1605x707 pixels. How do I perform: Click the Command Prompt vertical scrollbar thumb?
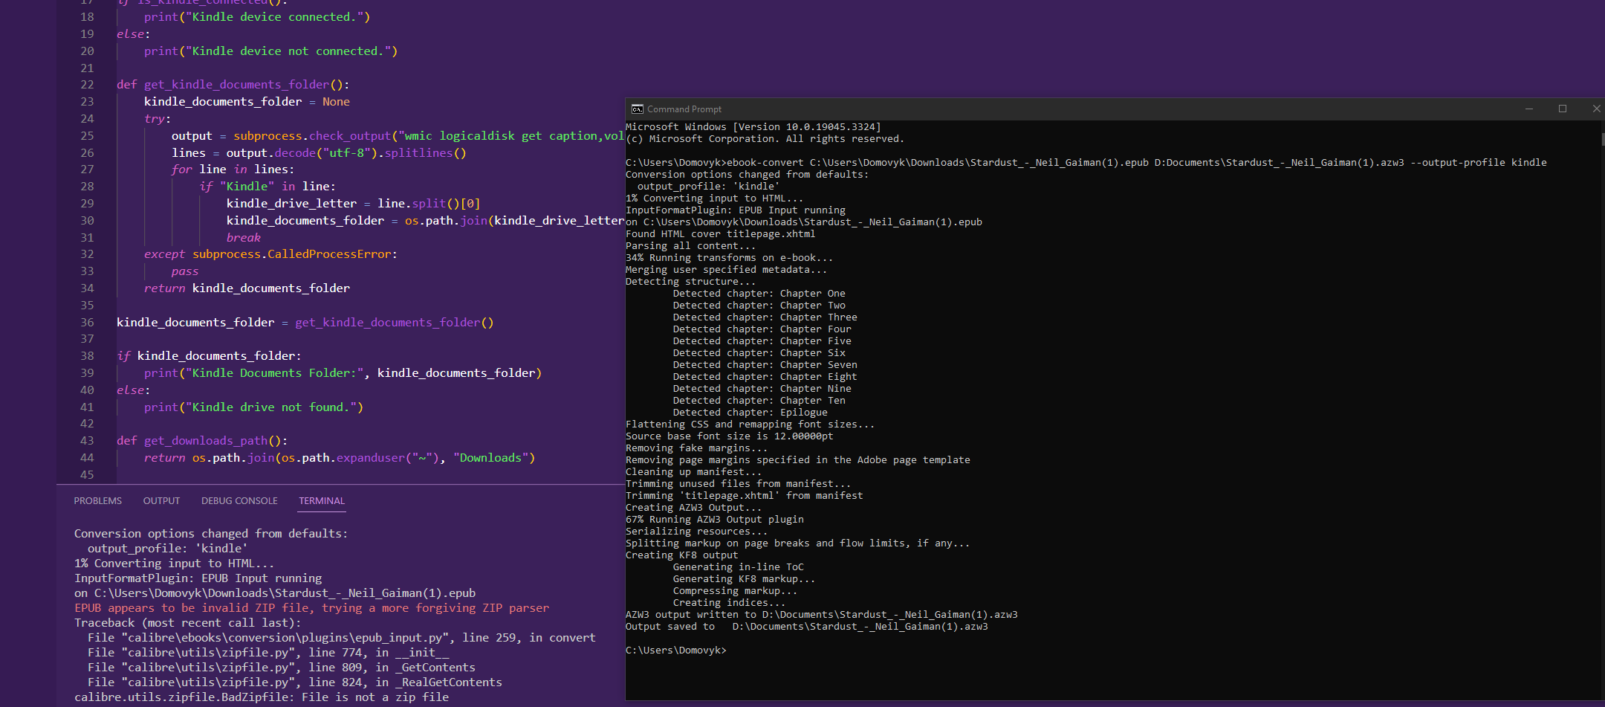click(x=1603, y=139)
